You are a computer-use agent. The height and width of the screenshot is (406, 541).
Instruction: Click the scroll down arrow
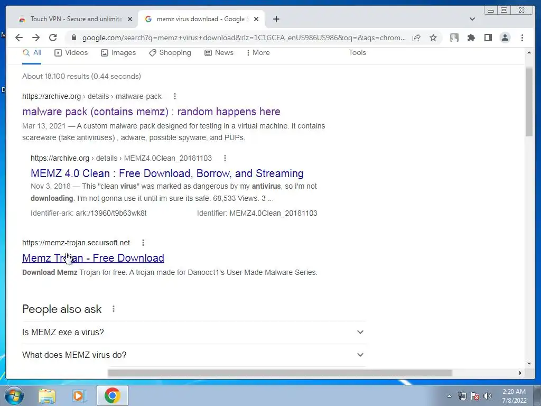[529, 364]
